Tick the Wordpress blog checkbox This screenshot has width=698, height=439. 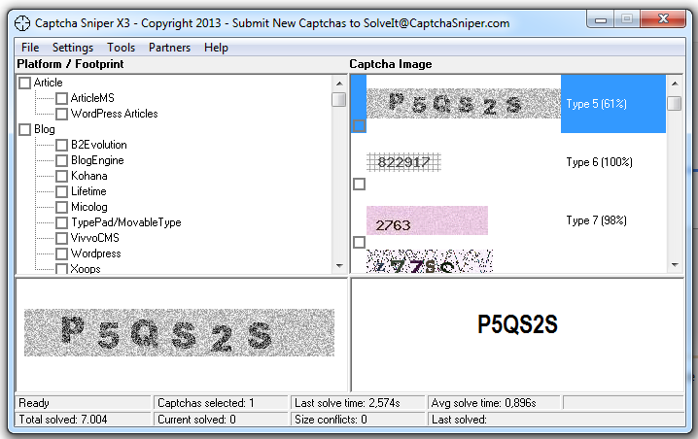point(62,253)
